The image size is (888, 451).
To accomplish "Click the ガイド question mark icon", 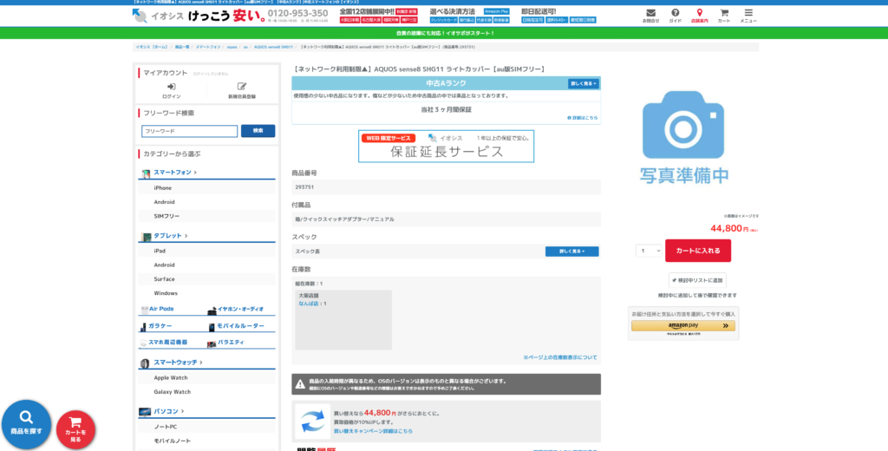I will [x=675, y=14].
